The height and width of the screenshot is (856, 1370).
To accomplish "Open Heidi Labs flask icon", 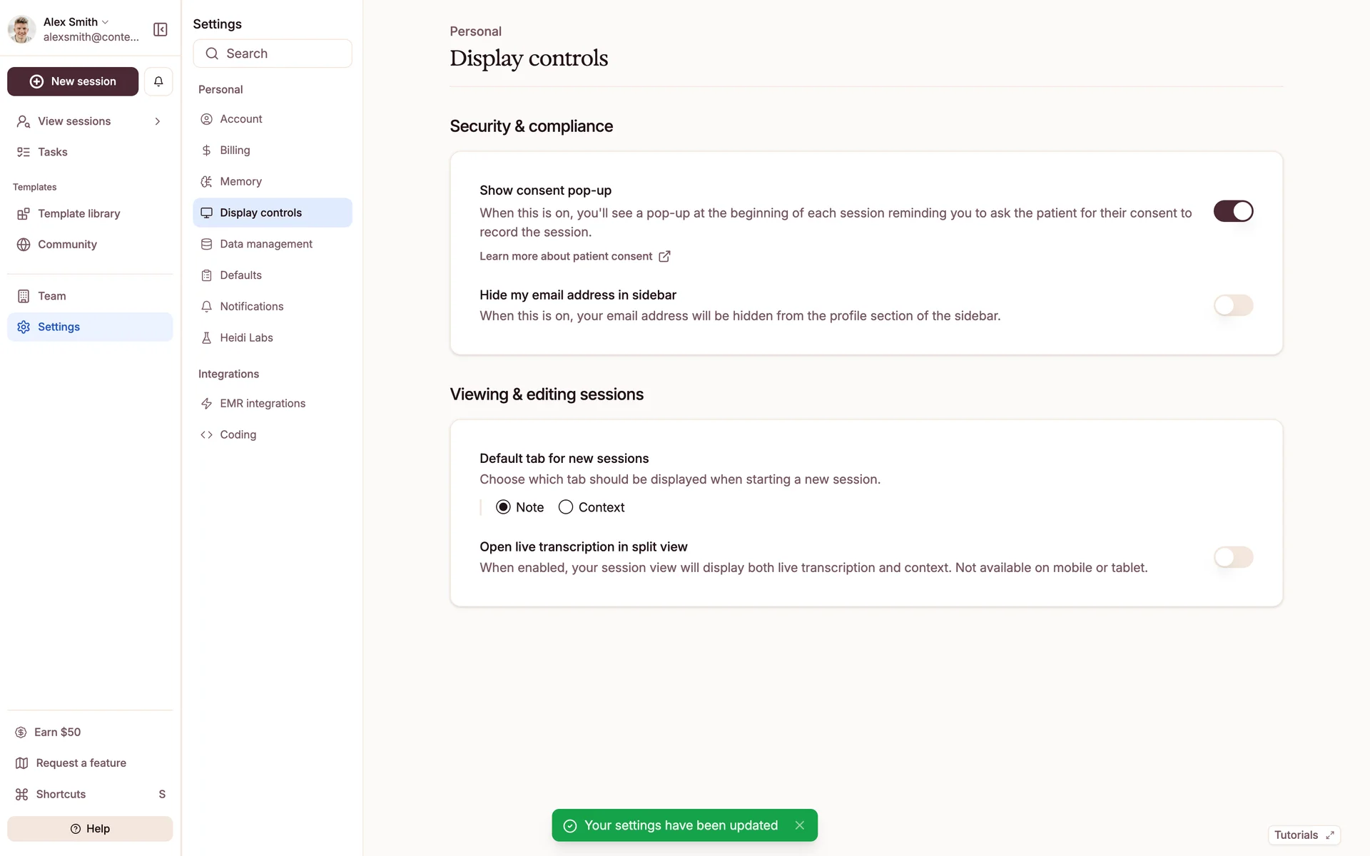I will pos(206,338).
